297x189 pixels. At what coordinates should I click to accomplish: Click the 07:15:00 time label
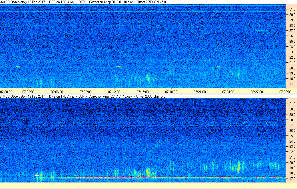tap(143, 92)
